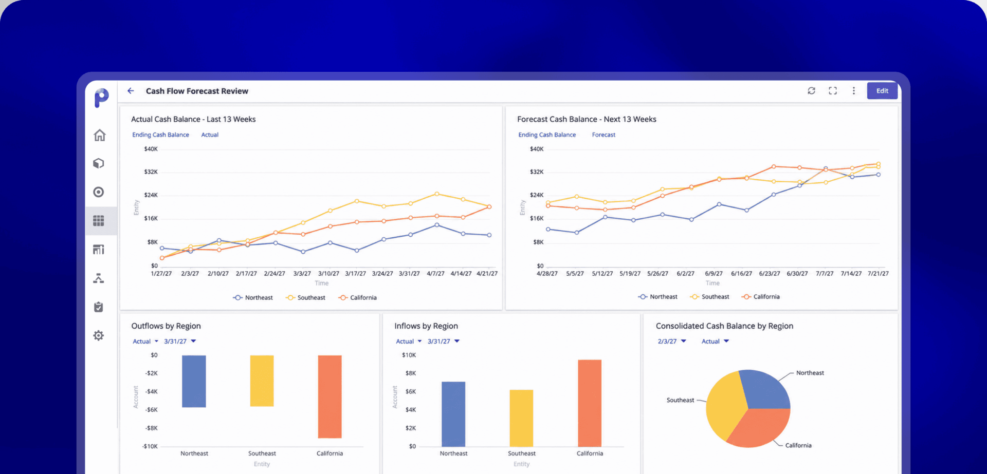Viewport: 987px width, 474px height.
Task: Open the hierarchy structure icon in sidebar
Action: [99, 278]
